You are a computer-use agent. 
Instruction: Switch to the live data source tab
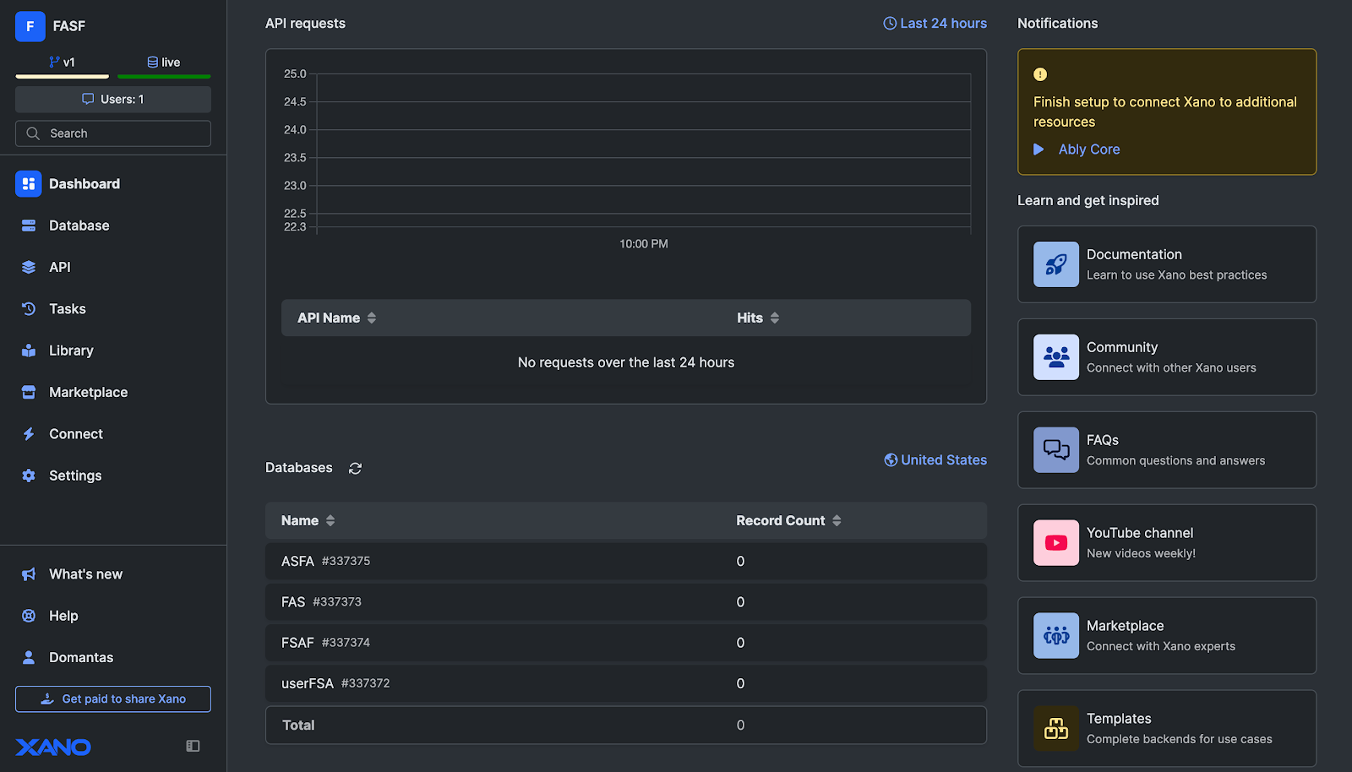coord(164,63)
